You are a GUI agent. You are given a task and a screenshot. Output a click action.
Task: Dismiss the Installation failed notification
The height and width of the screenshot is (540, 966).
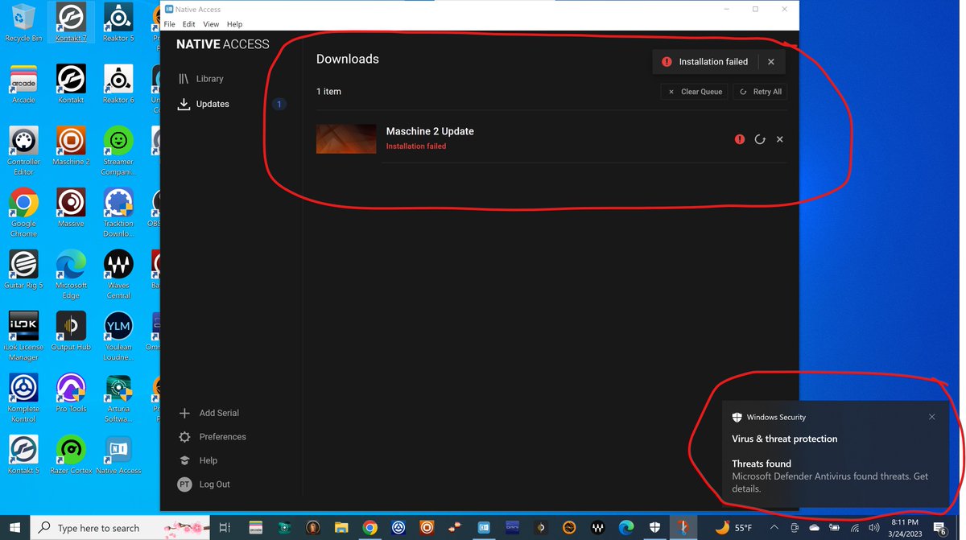[x=771, y=62]
